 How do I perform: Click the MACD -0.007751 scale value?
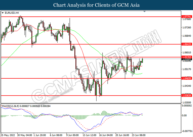[187, 131]
